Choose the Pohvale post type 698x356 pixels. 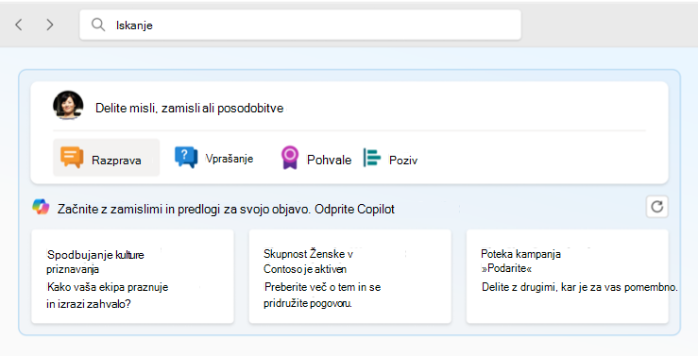(316, 158)
